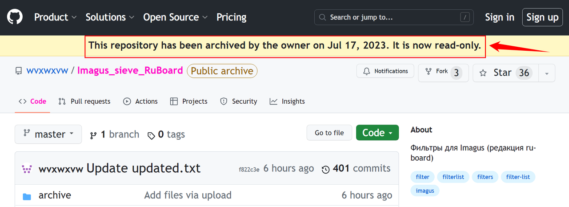This screenshot has height=207, width=569.
Task: Click the GitHub Octocat logo
Action: click(x=15, y=17)
